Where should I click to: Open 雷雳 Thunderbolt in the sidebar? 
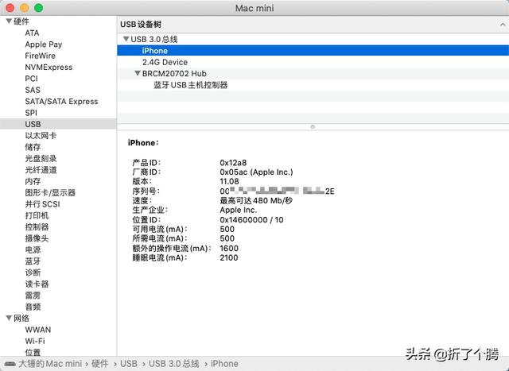point(33,296)
